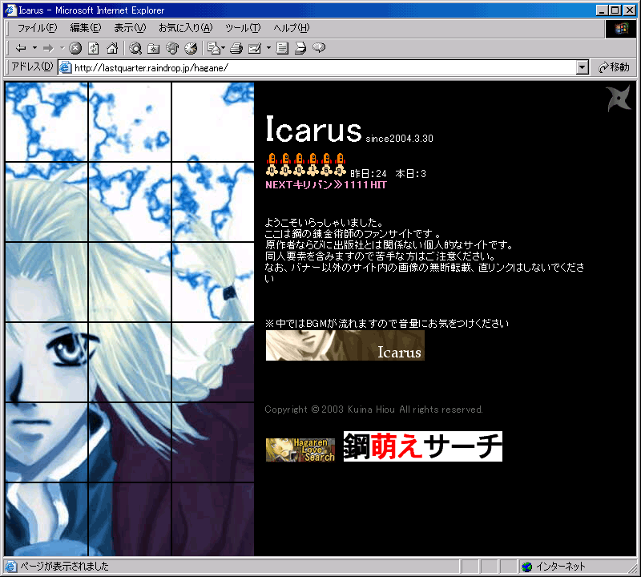Stop loading the page

(x=75, y=48)
